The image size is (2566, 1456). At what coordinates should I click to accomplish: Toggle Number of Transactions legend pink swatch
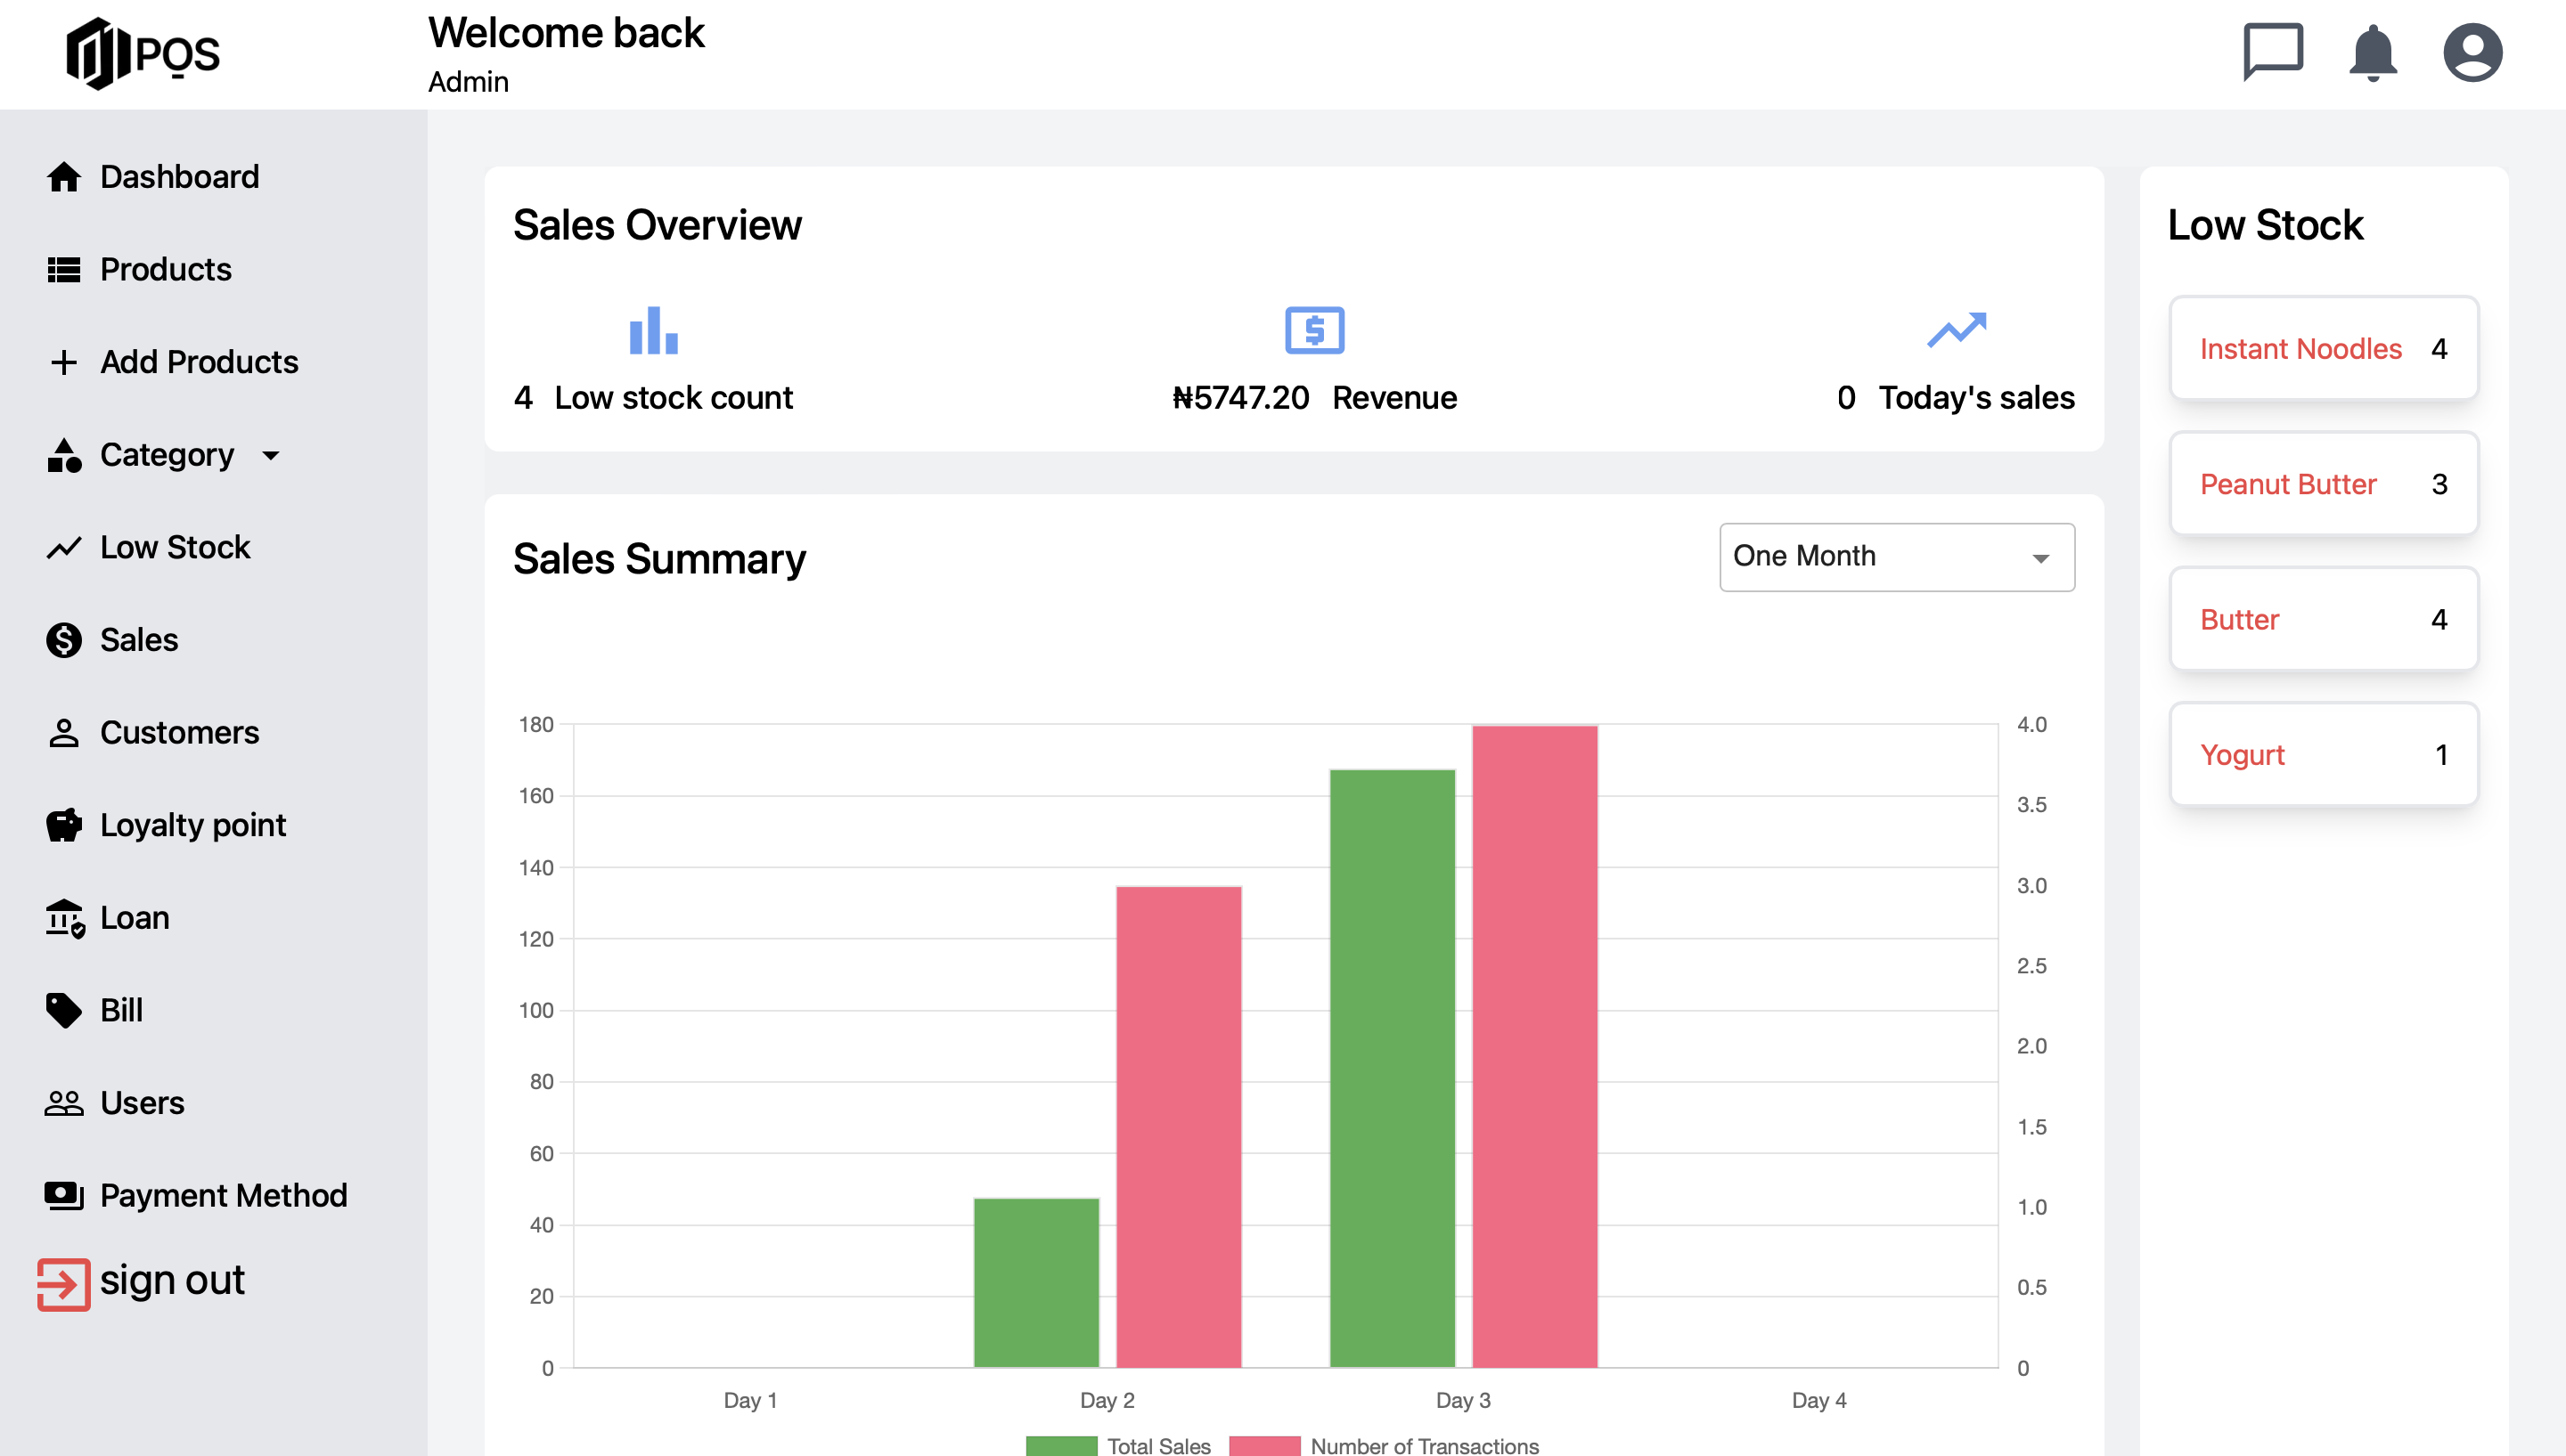pyautogui.click(x=1264, y=1445)
